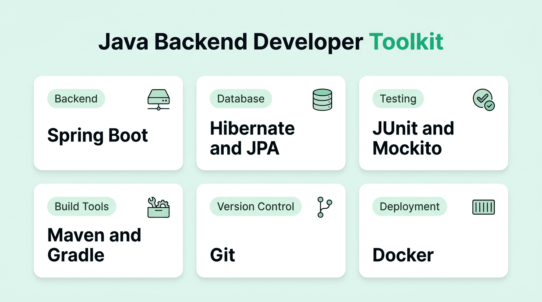This screenshot has height=302, width=542.
Task: Click the toolbox wrench icon on Build Tools card
Action: coord(158,207)
